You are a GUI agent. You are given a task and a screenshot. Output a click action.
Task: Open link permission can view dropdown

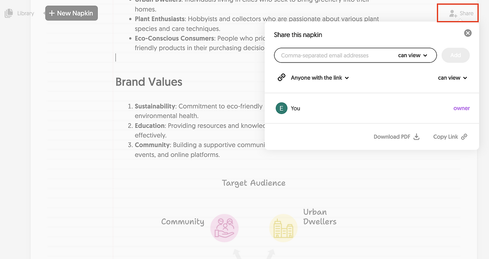click(x=452, y=78)
